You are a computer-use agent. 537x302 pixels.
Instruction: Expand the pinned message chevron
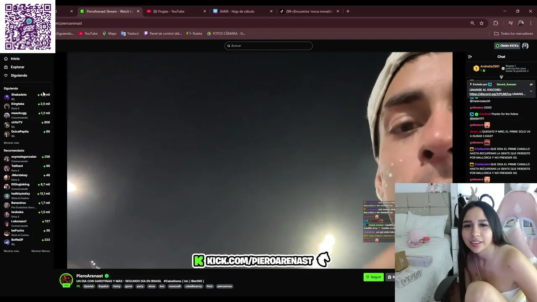(x=531, y=91)
